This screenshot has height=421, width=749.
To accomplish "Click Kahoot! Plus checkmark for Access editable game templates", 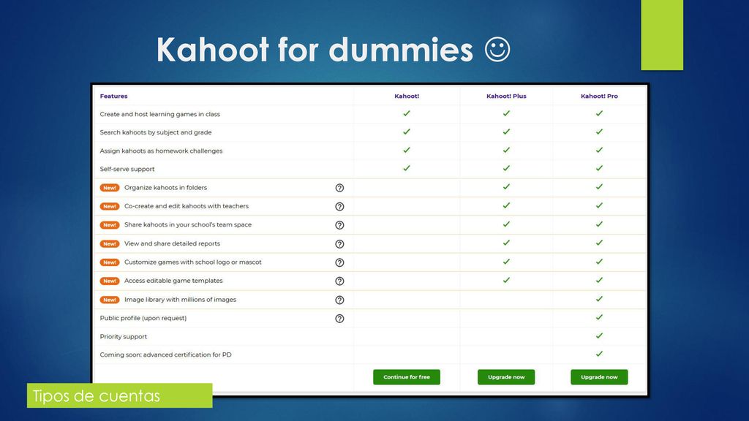I will [506, 280].
